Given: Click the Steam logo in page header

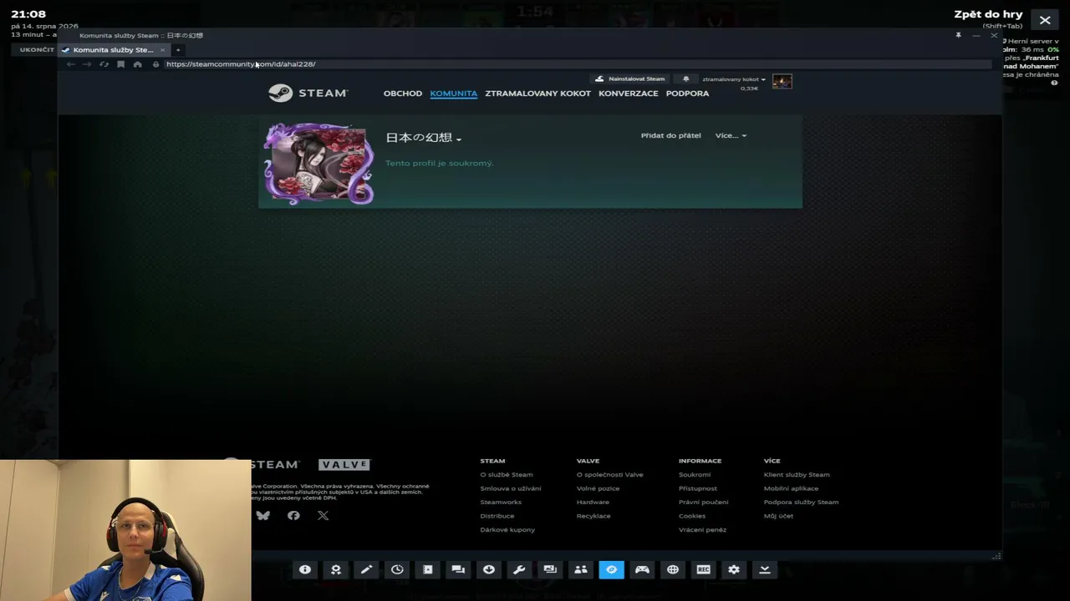Looking at the screenshot, I should [x=308, y=93].
